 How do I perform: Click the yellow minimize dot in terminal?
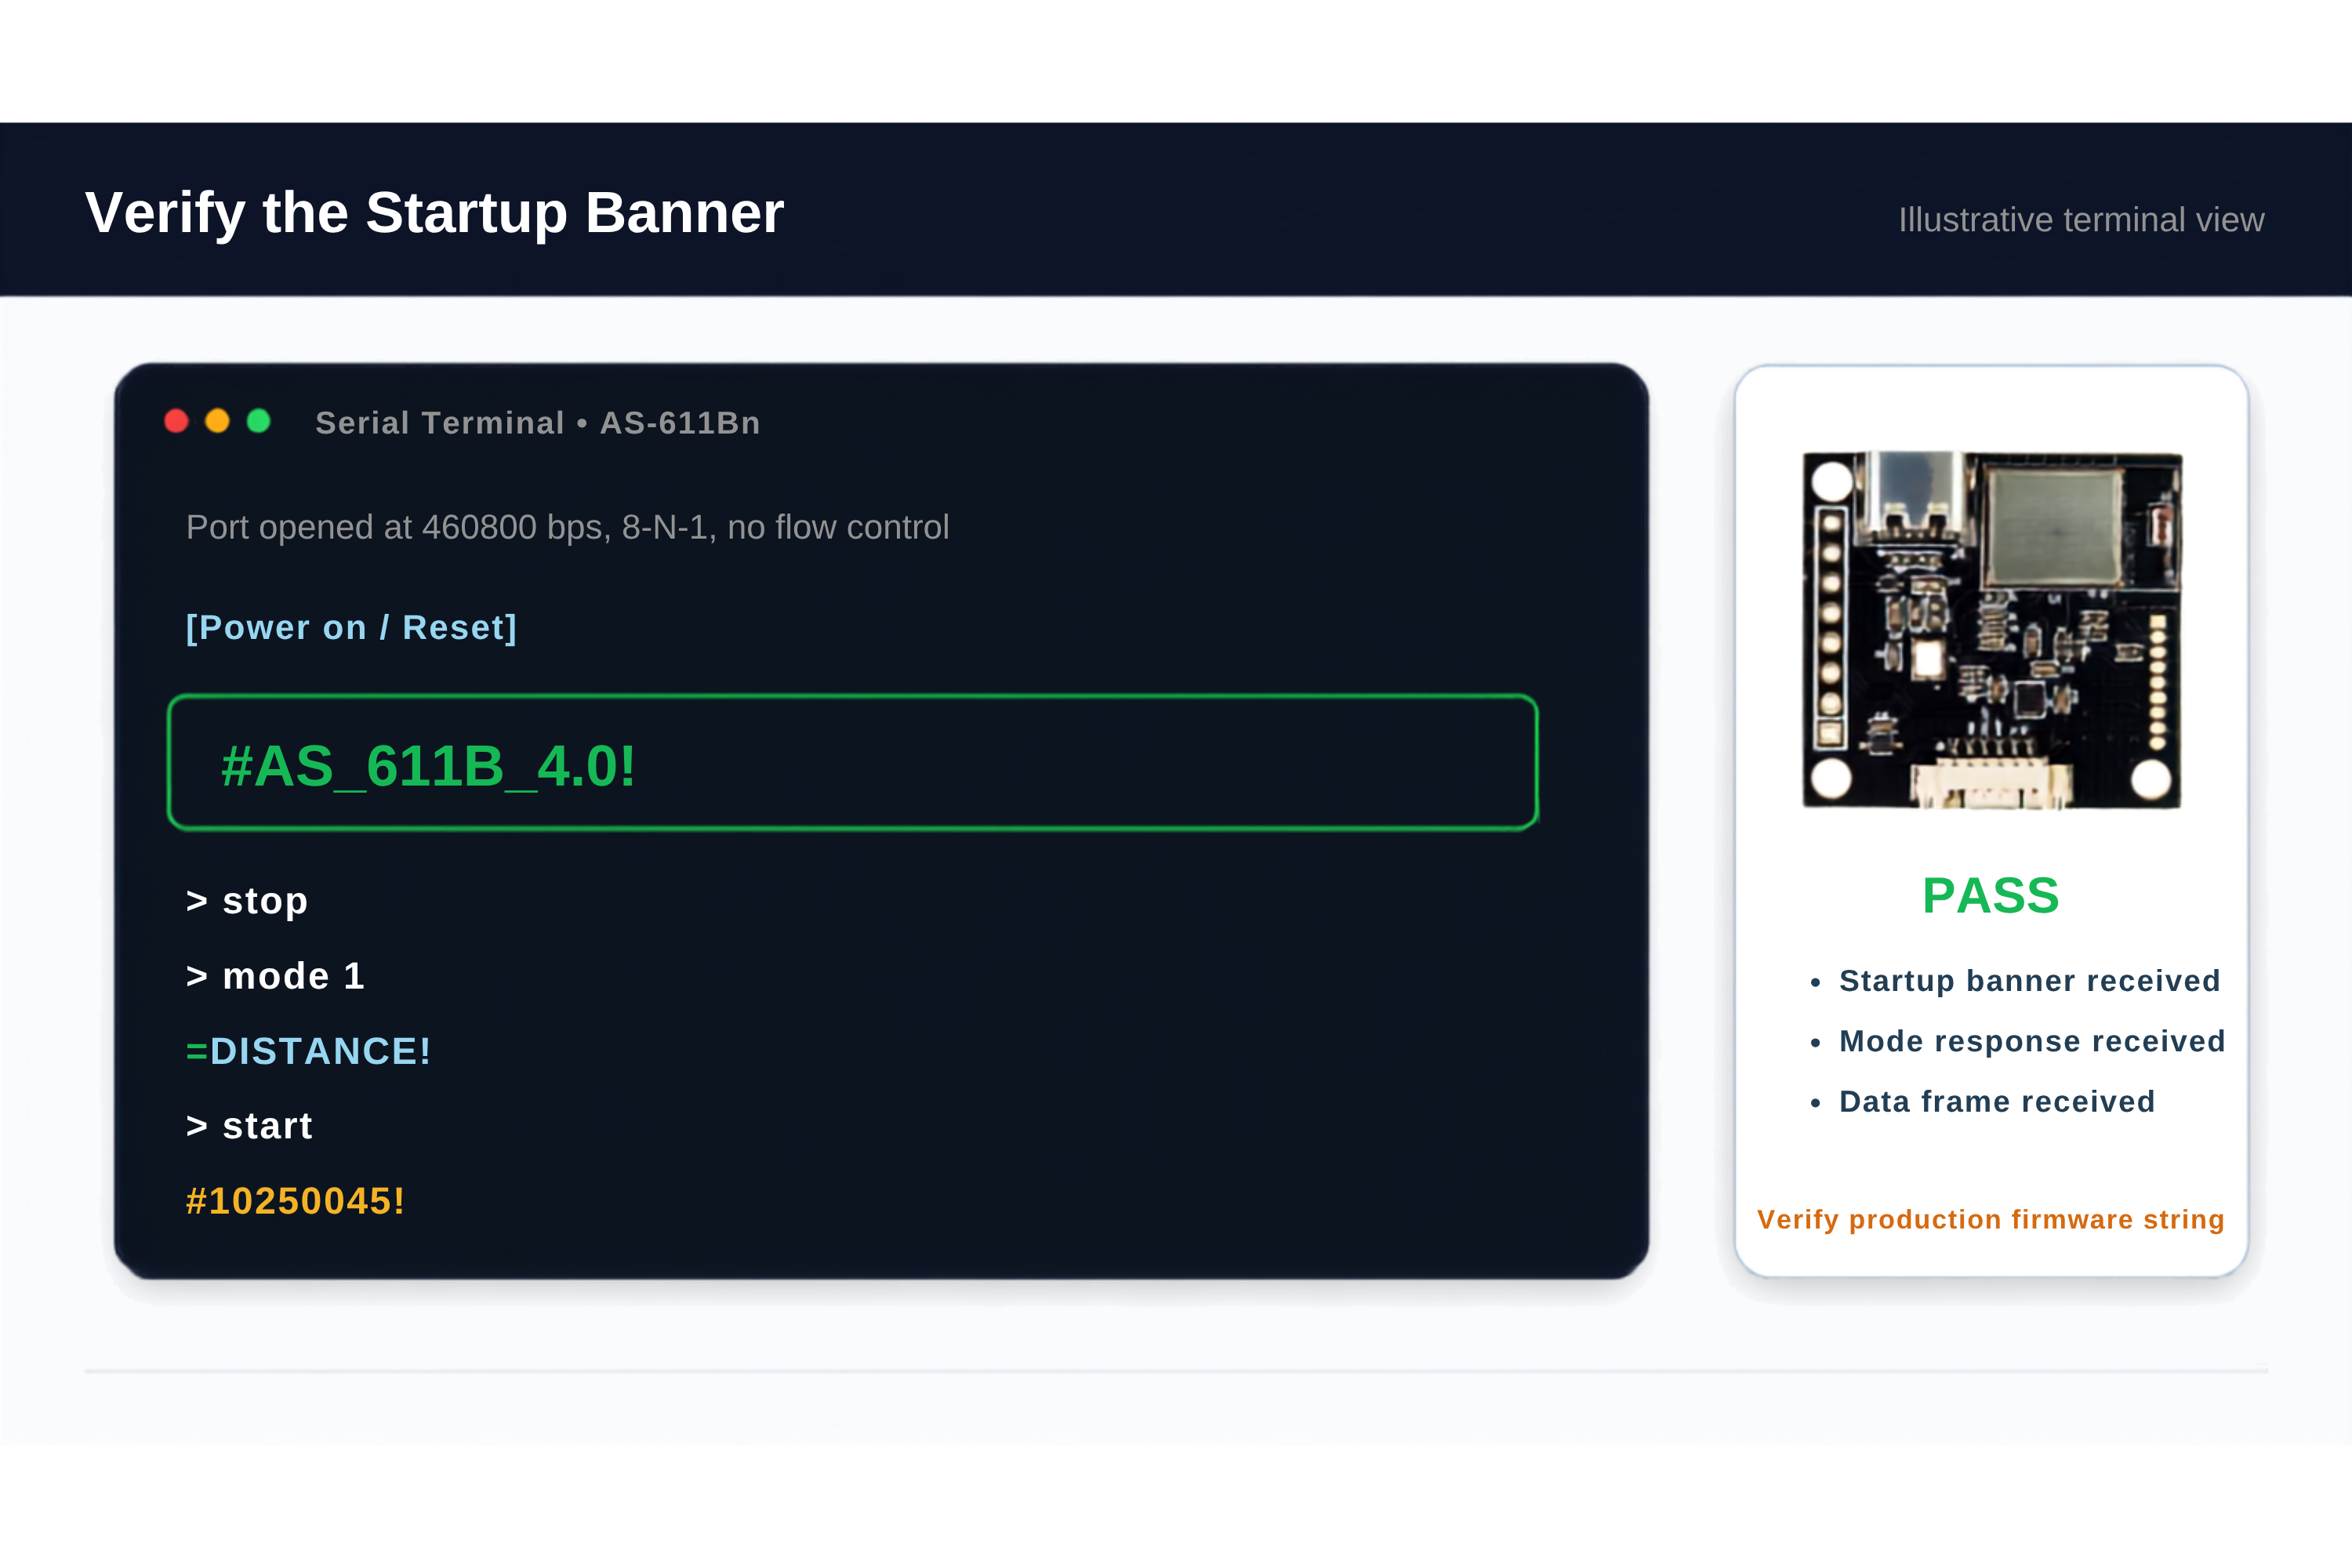[217, 421]
